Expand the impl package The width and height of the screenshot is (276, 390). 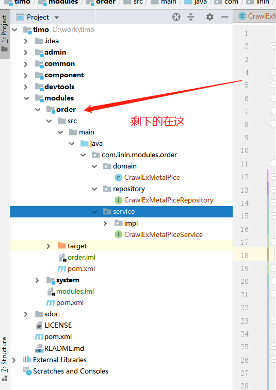(105, 224)
